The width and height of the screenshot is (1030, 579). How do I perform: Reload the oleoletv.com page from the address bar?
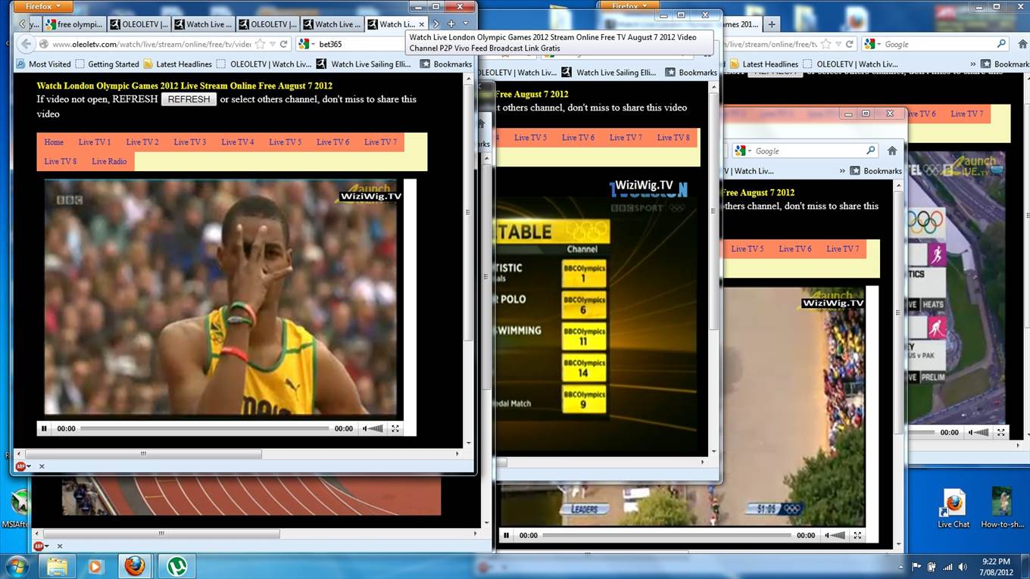(284, 44)
